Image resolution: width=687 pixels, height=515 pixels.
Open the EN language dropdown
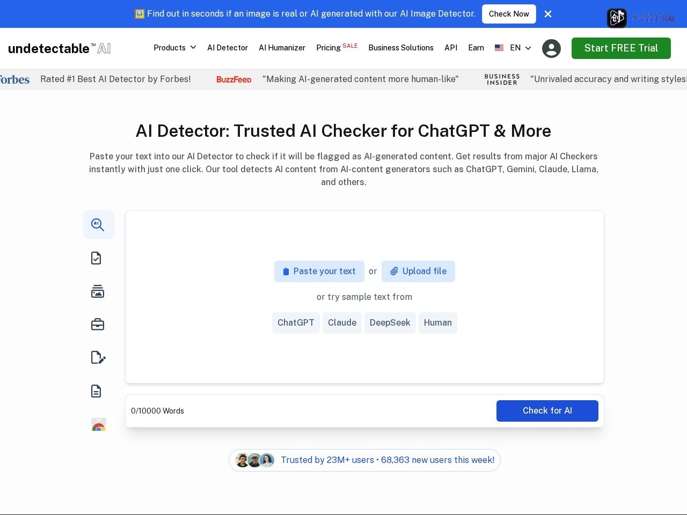point(521,48)
